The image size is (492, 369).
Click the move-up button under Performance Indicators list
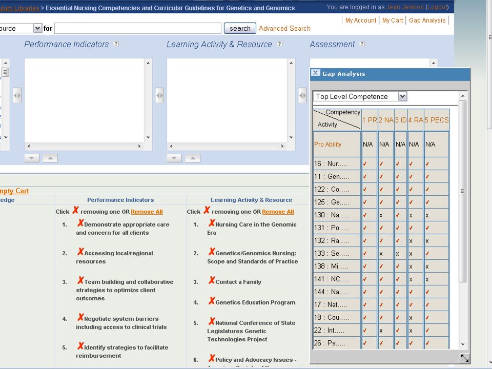(50, 158)
